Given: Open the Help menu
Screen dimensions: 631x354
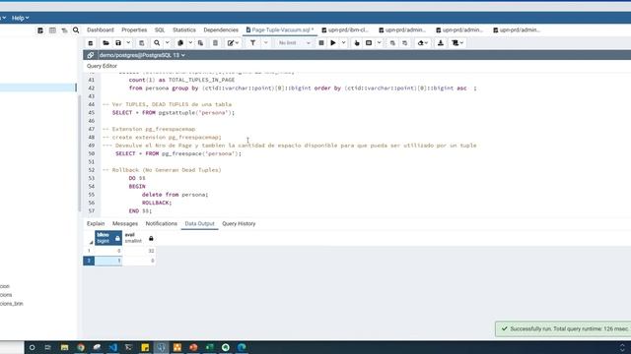Looking at the screenshot, I should coord(20,18).
